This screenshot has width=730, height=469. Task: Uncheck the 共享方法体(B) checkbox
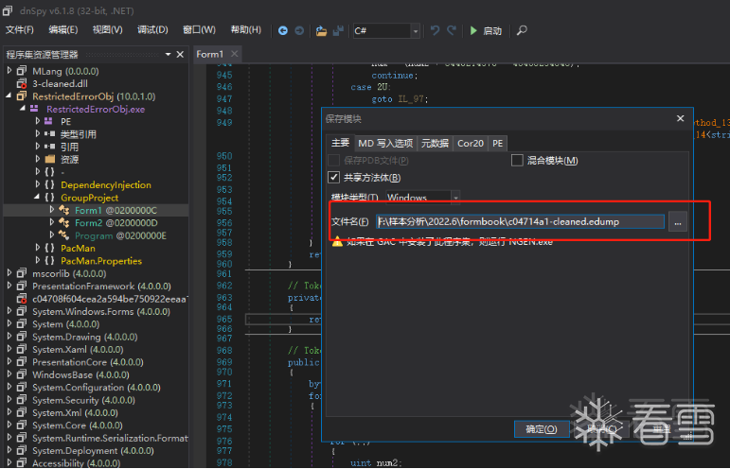(x=333, y=177)
